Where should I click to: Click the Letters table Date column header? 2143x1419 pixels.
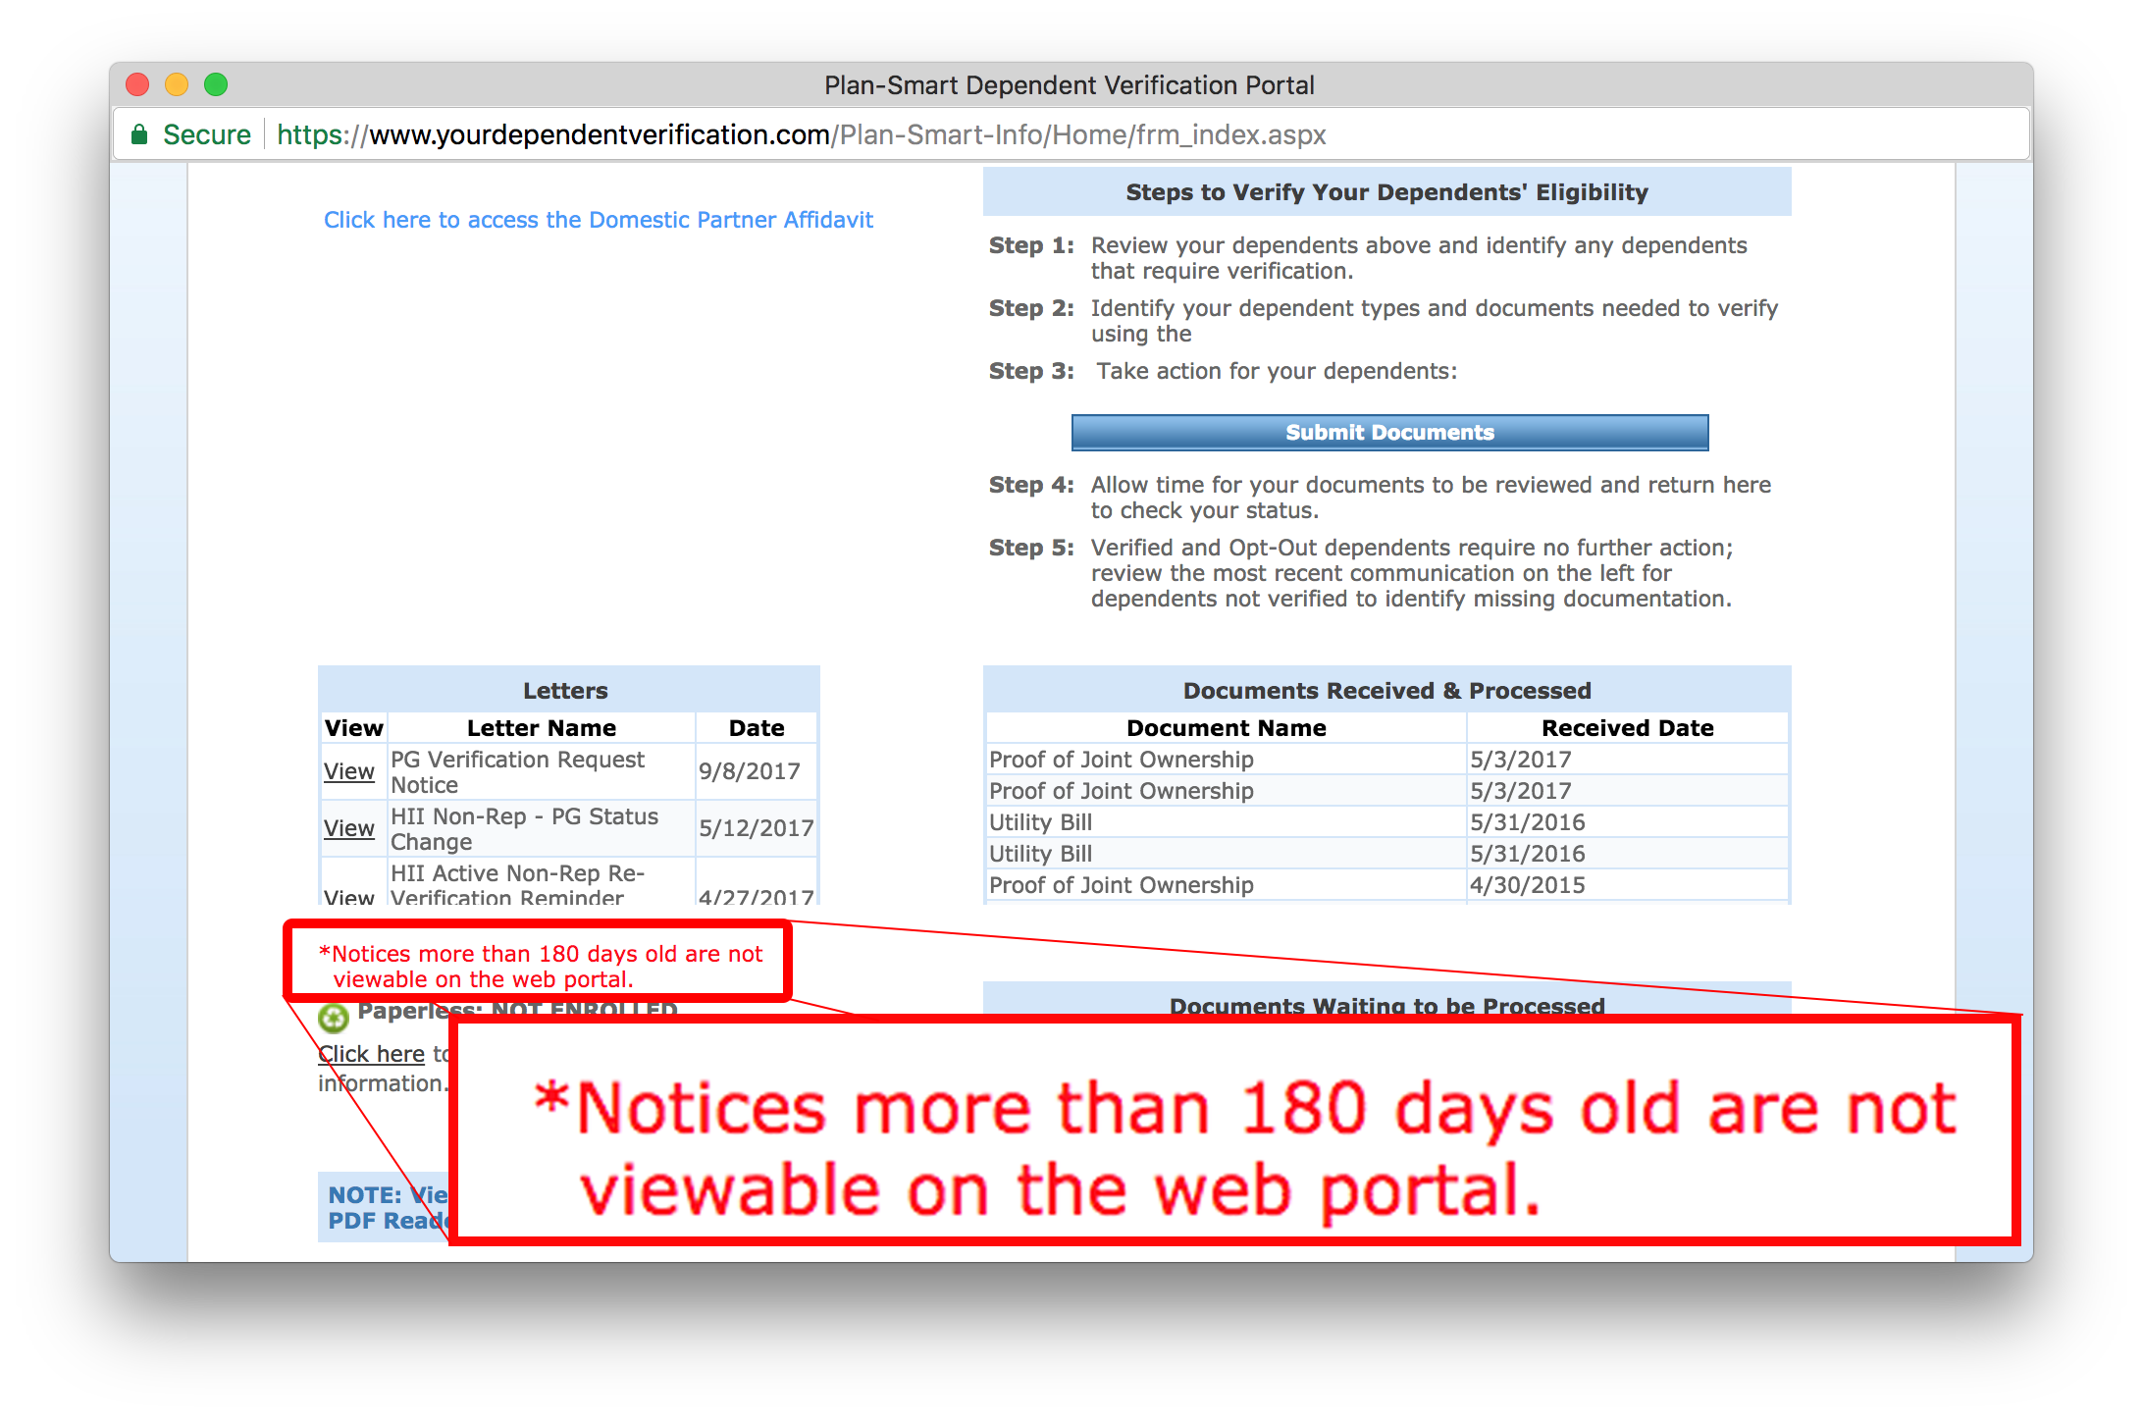756,728
